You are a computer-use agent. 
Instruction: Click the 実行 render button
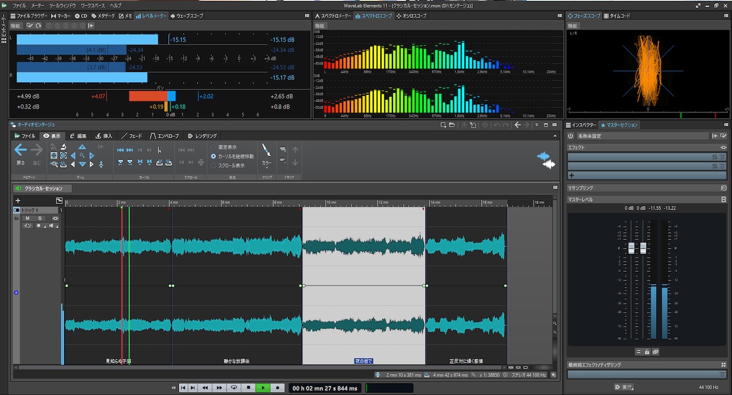coord(624,387)
